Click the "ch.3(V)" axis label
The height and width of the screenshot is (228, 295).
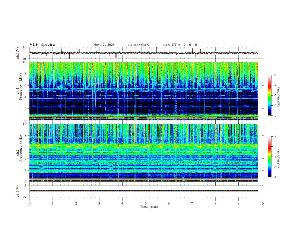(x=18, y=191)
